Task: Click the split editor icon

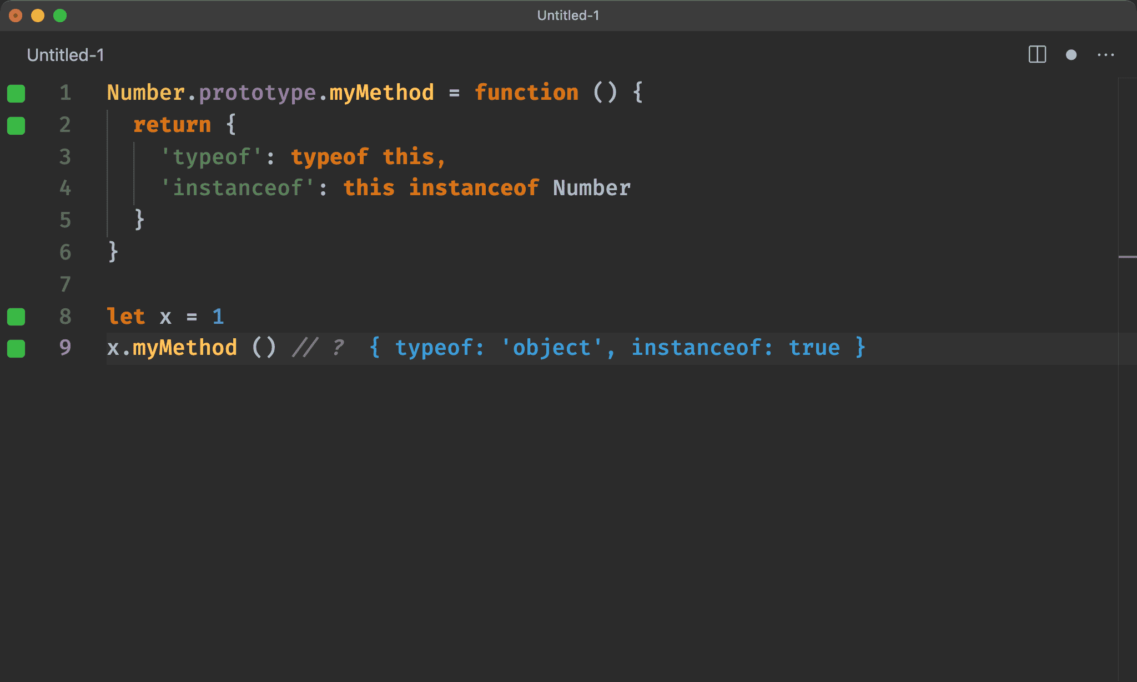Action: pos(1037,54)
